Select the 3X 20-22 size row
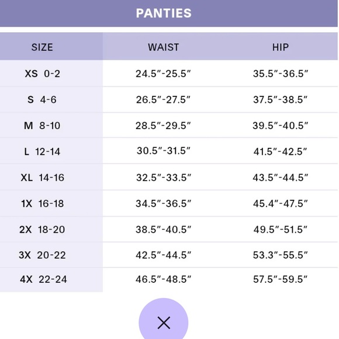This screenshot has height=339, width=339. (169, 255)
